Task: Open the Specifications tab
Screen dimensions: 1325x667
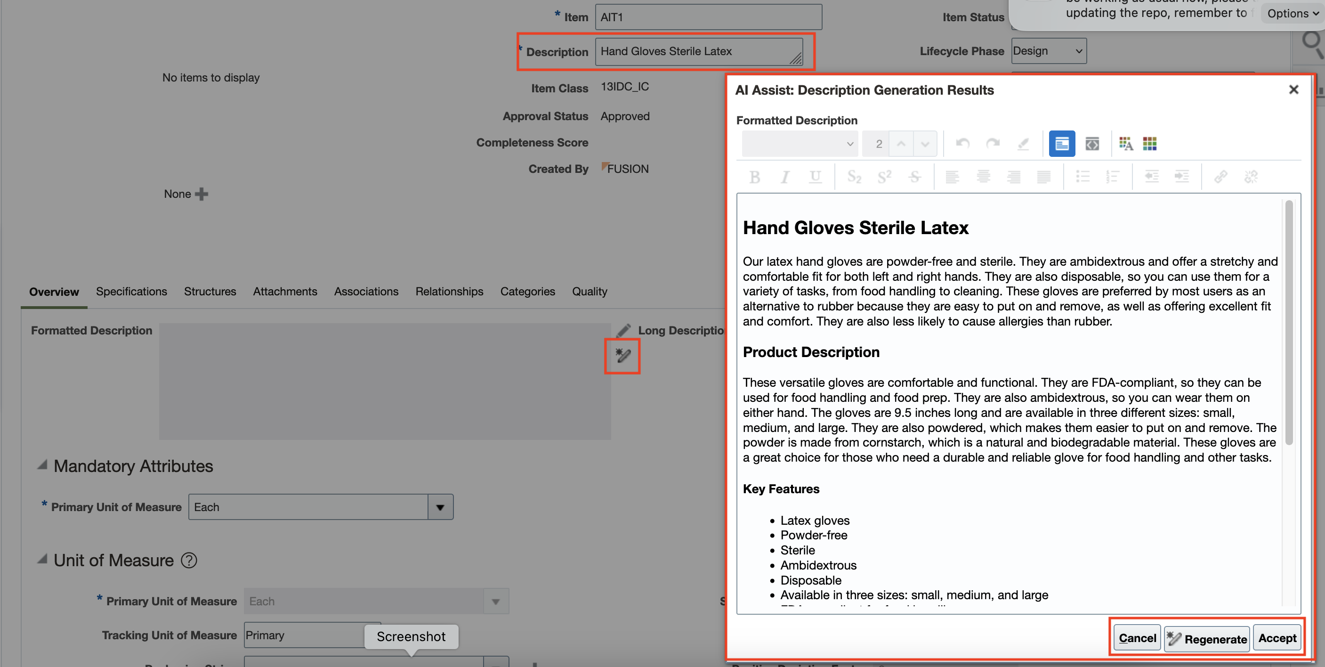Action: tap(131, 291)
